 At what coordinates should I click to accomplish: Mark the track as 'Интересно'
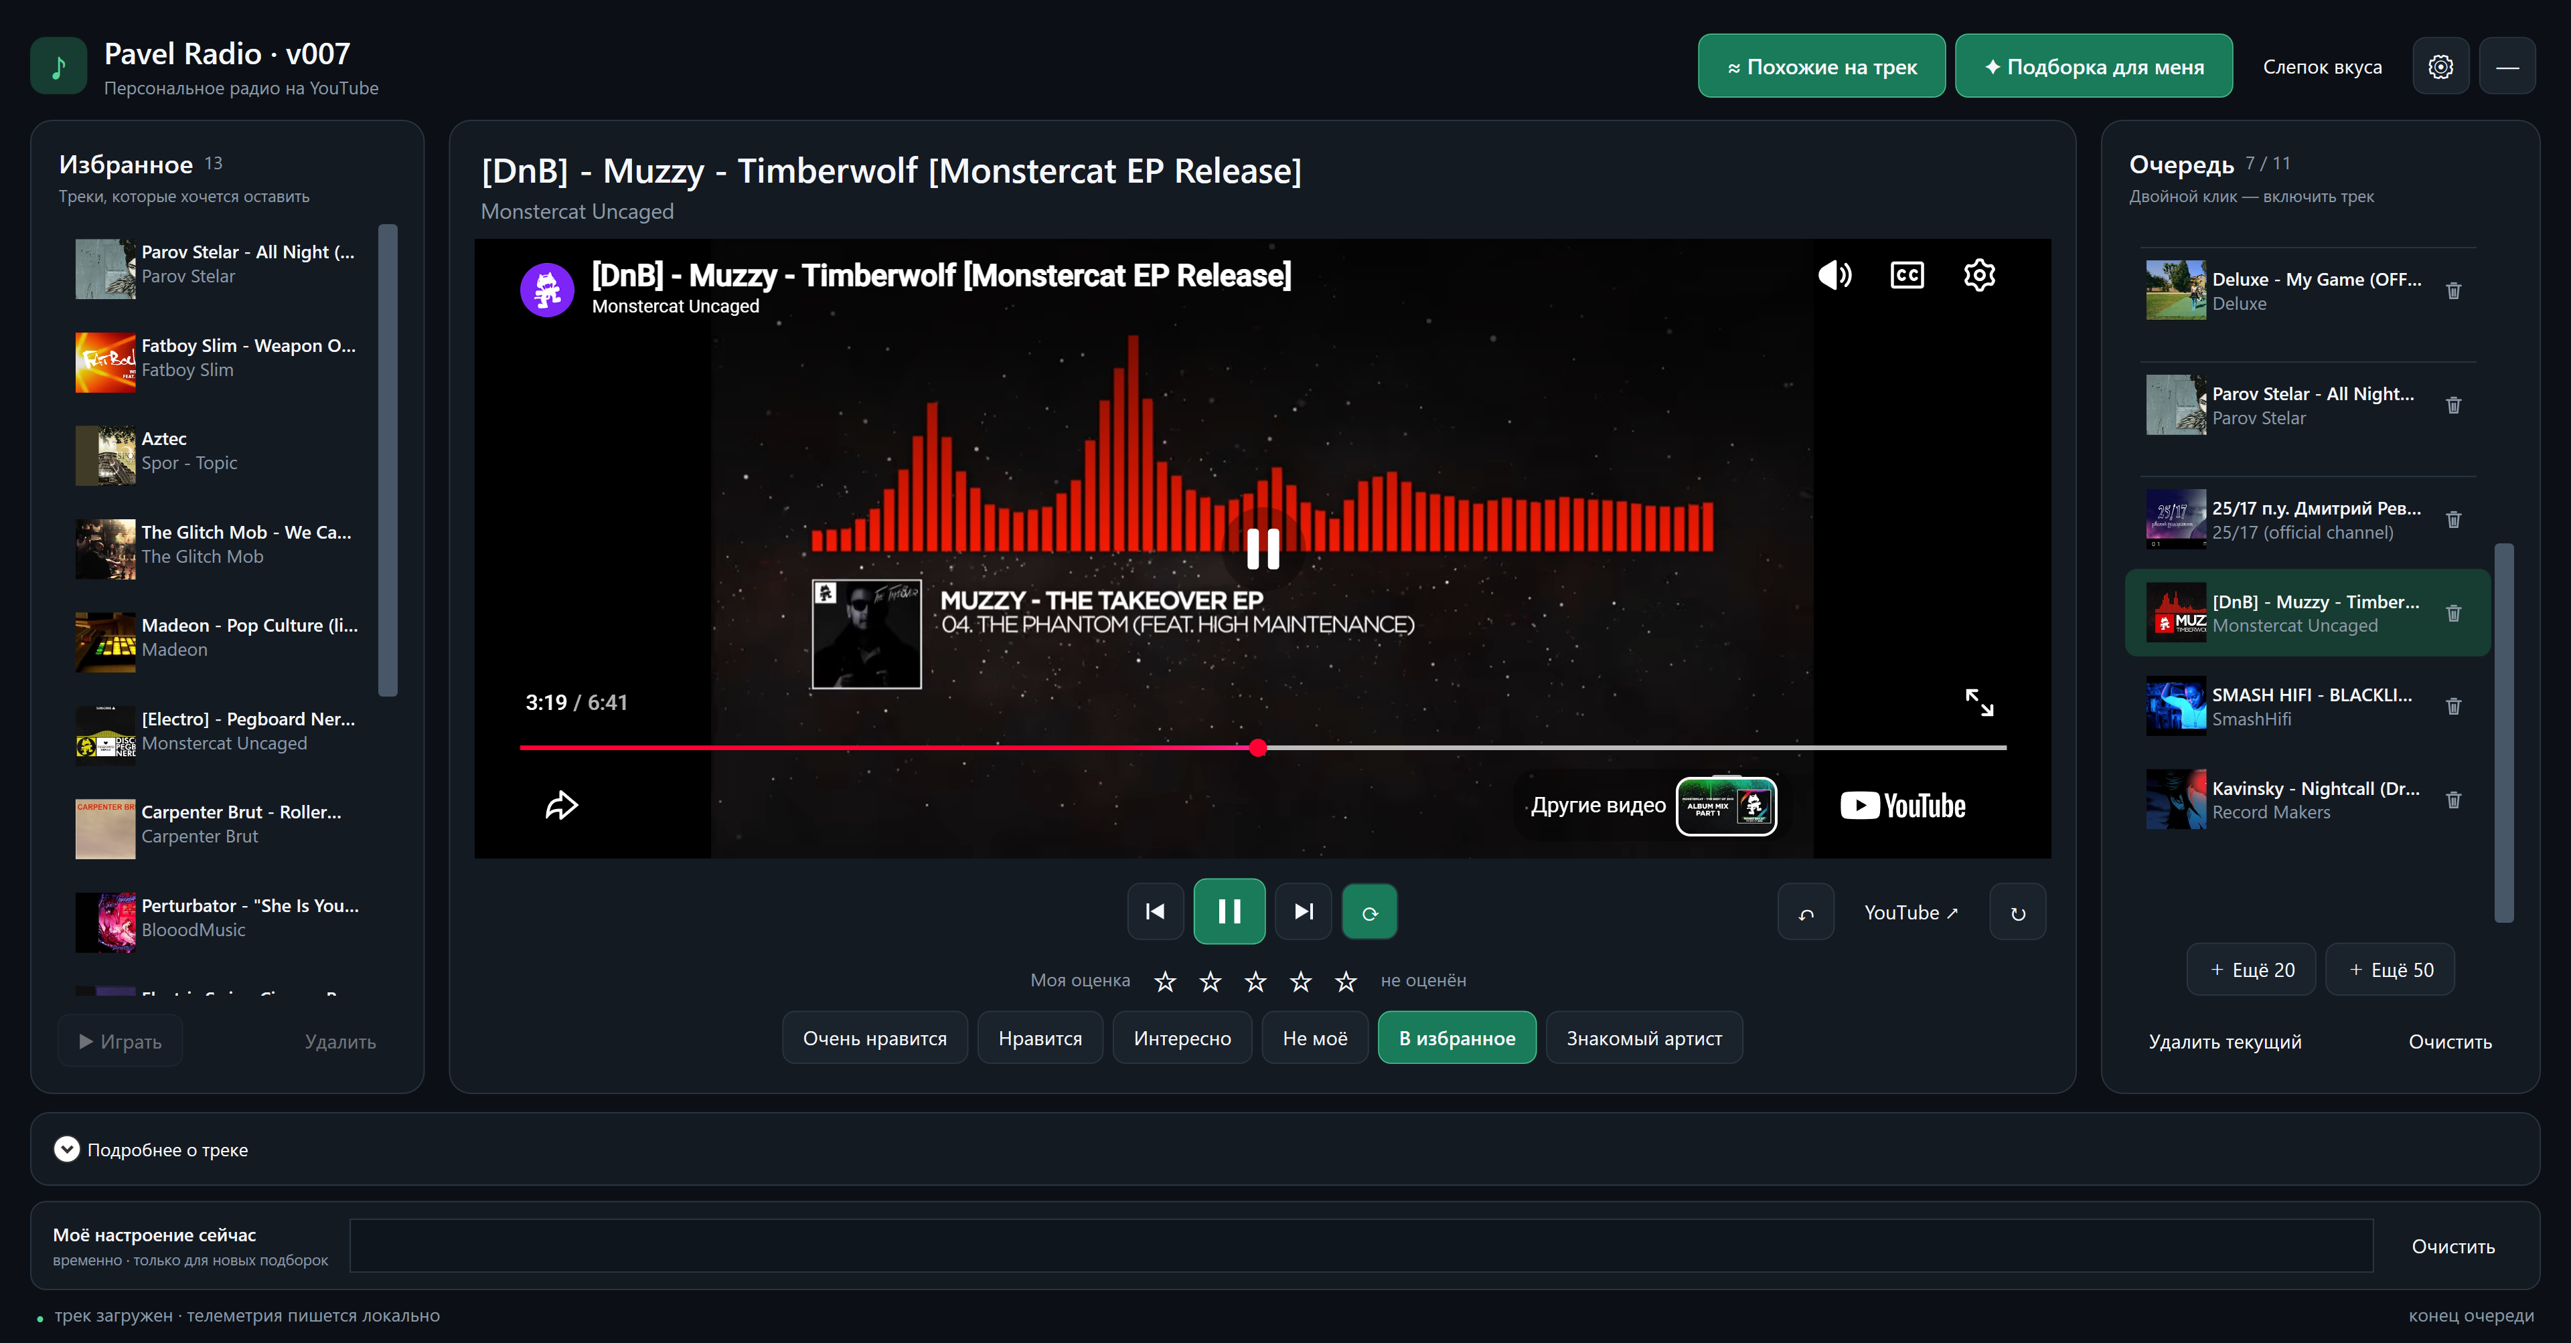pyautogui.click(x=1182, y=1038)
